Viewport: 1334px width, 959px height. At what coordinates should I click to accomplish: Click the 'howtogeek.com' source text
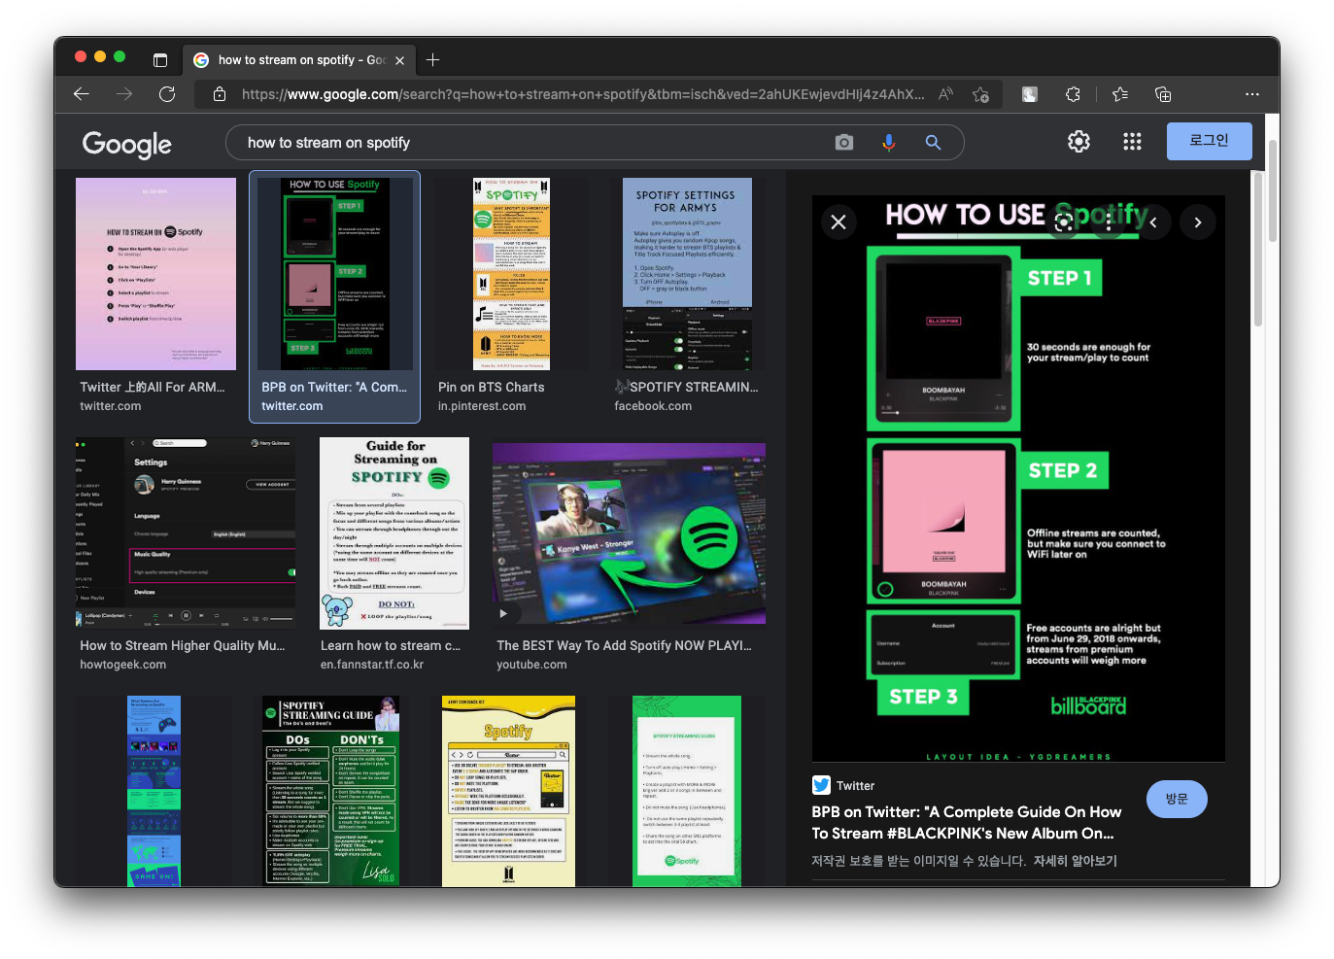pos(122,665)
